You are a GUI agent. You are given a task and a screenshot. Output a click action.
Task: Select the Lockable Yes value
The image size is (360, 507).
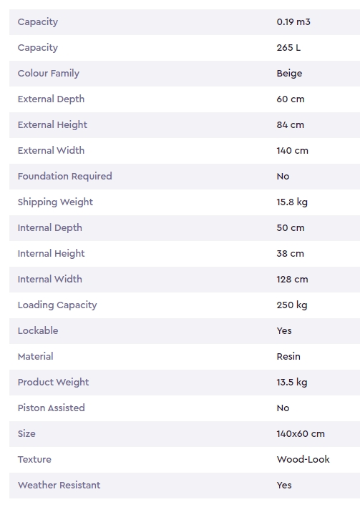click(284, 331)
